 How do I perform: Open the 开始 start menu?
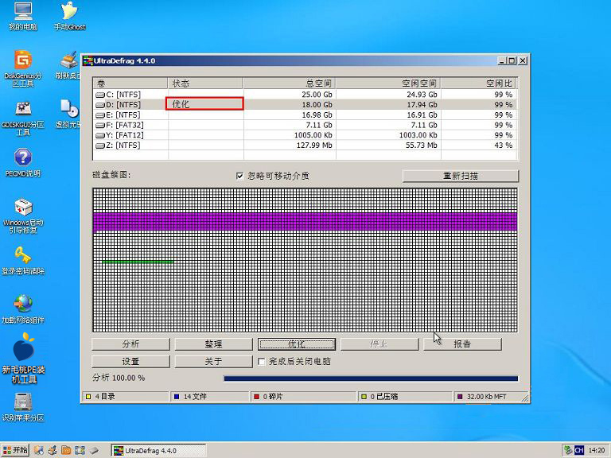[16, 450]
